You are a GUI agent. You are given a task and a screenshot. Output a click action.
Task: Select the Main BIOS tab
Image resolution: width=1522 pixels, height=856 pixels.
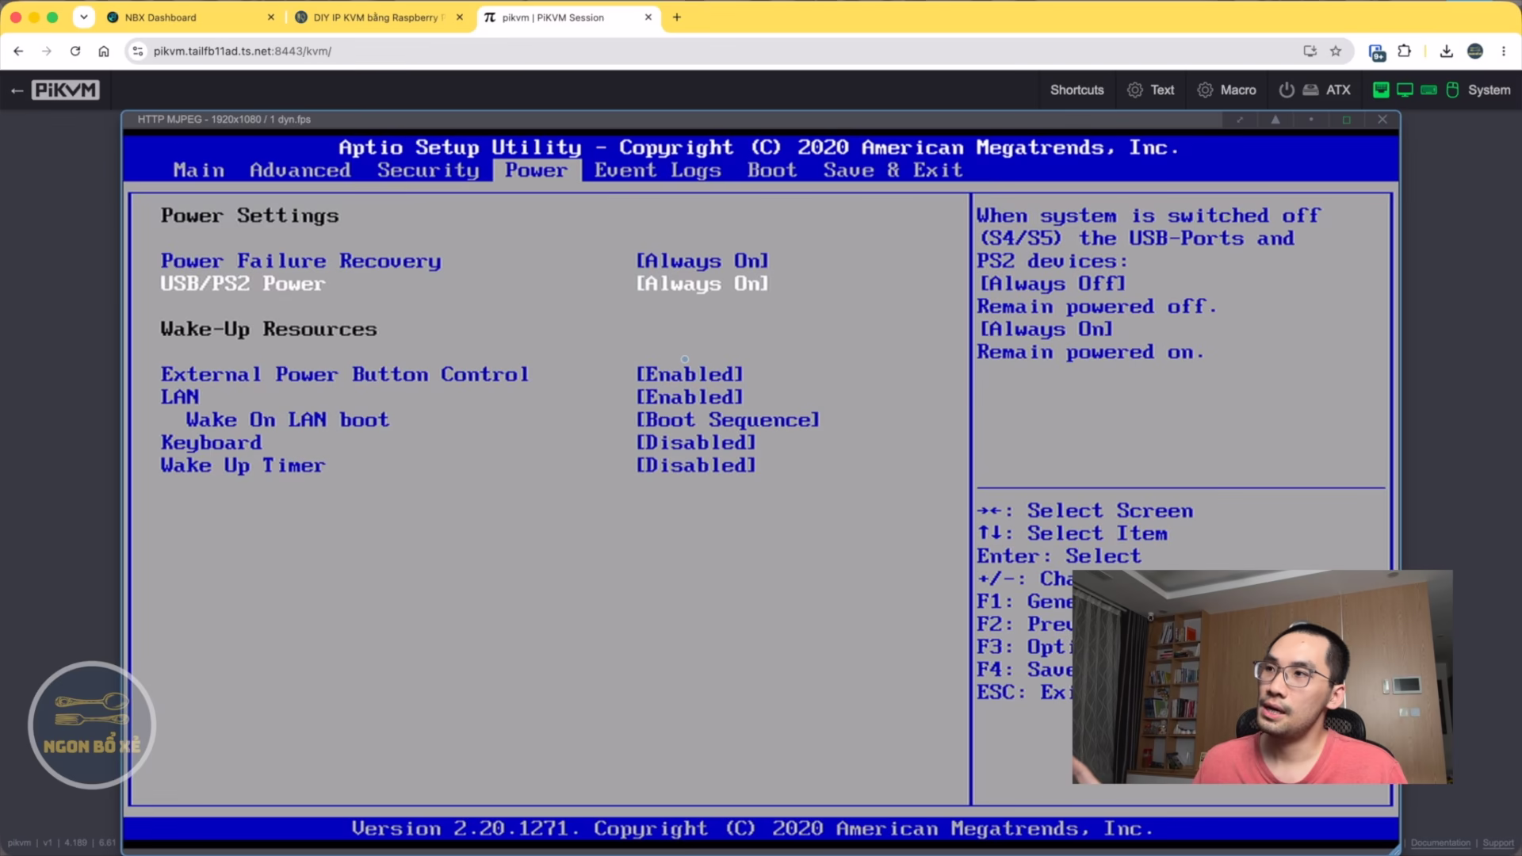click(x=198, y=170)
